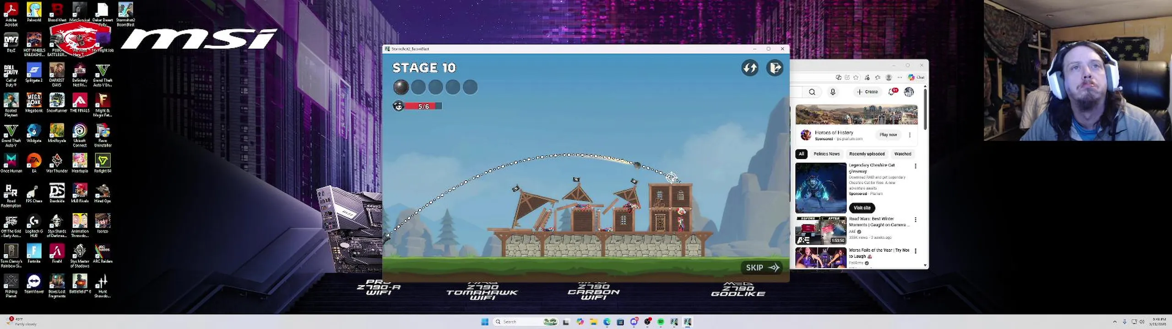Click the browser profile icon
The image size is (1172, 329).
click(x=889, y=77)
